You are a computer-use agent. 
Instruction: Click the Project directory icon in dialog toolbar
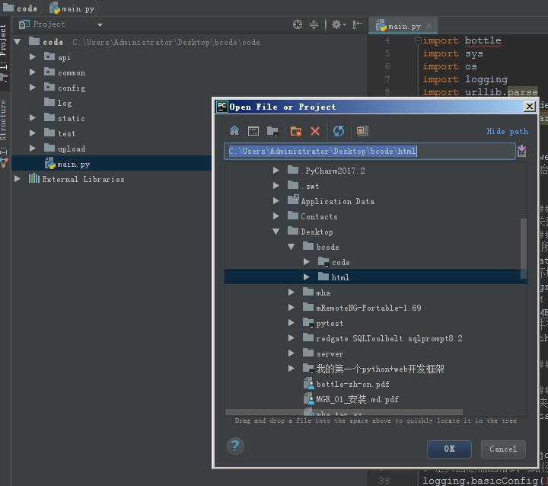point(272,131)
